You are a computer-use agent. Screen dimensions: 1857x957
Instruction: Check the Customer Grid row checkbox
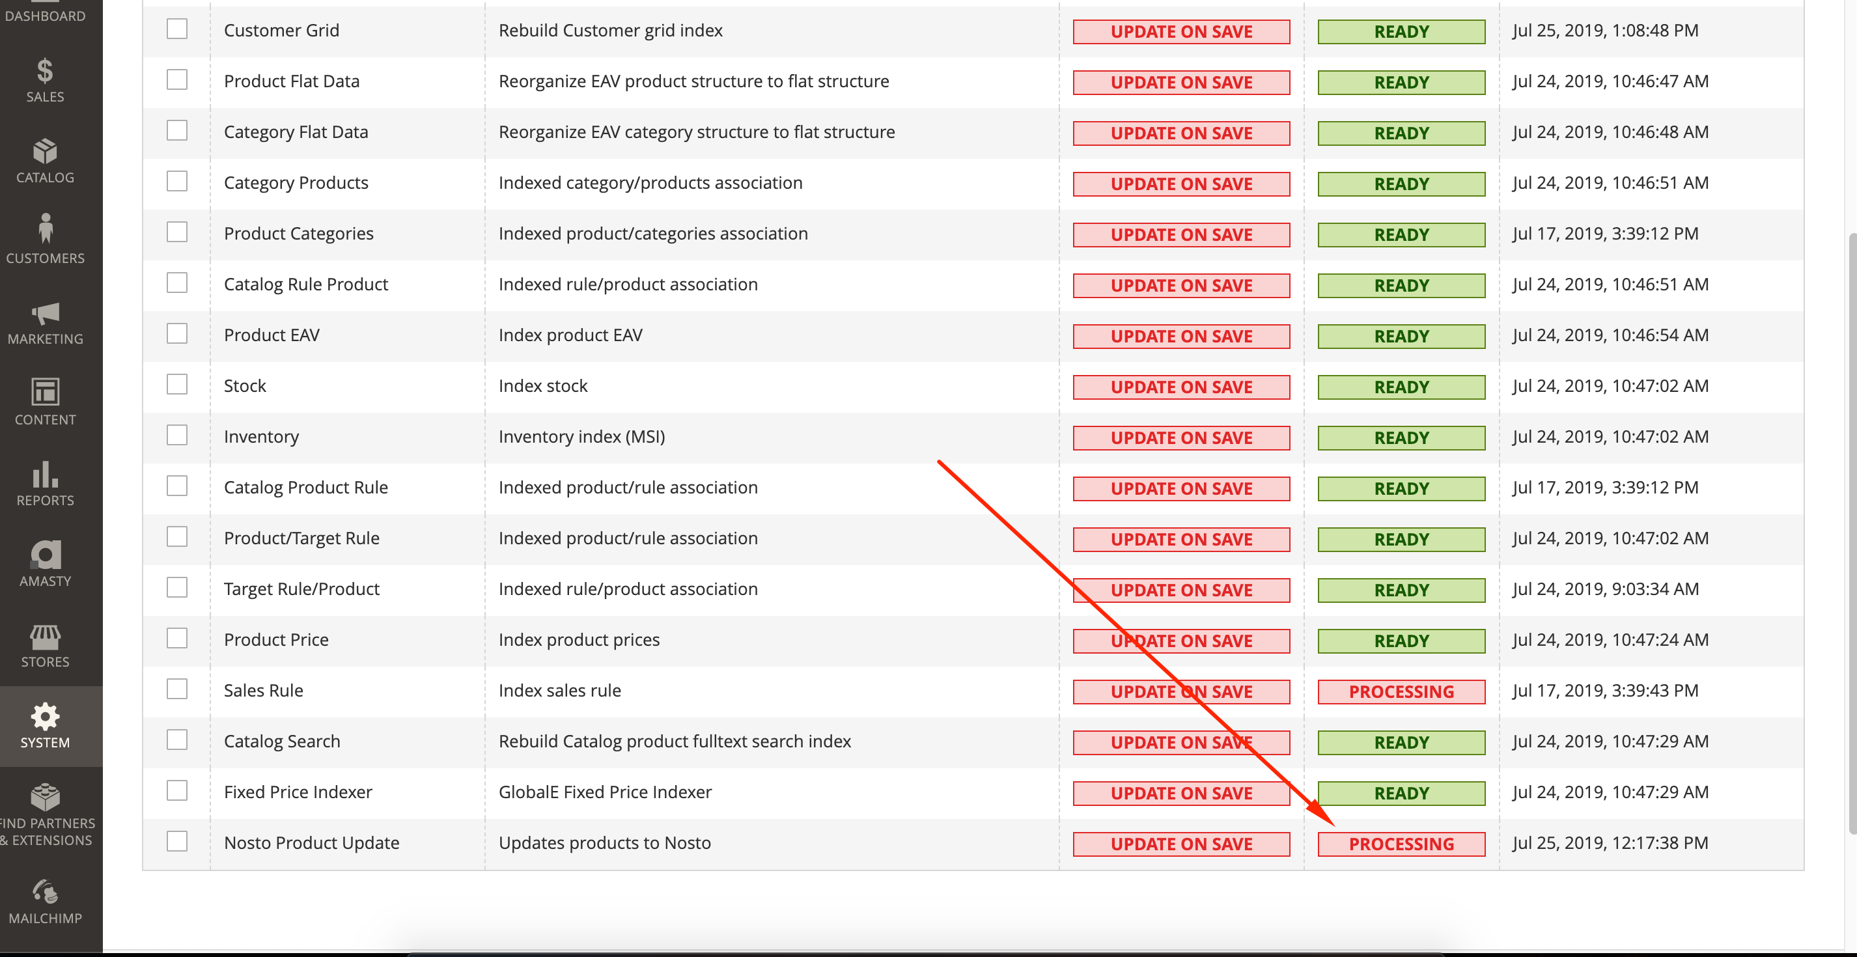[177, 28]
